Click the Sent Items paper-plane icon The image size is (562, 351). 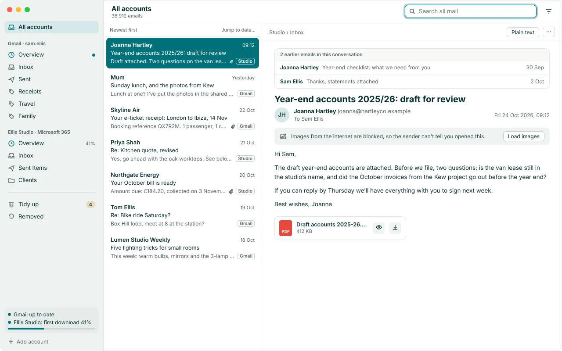pos(11,168)
